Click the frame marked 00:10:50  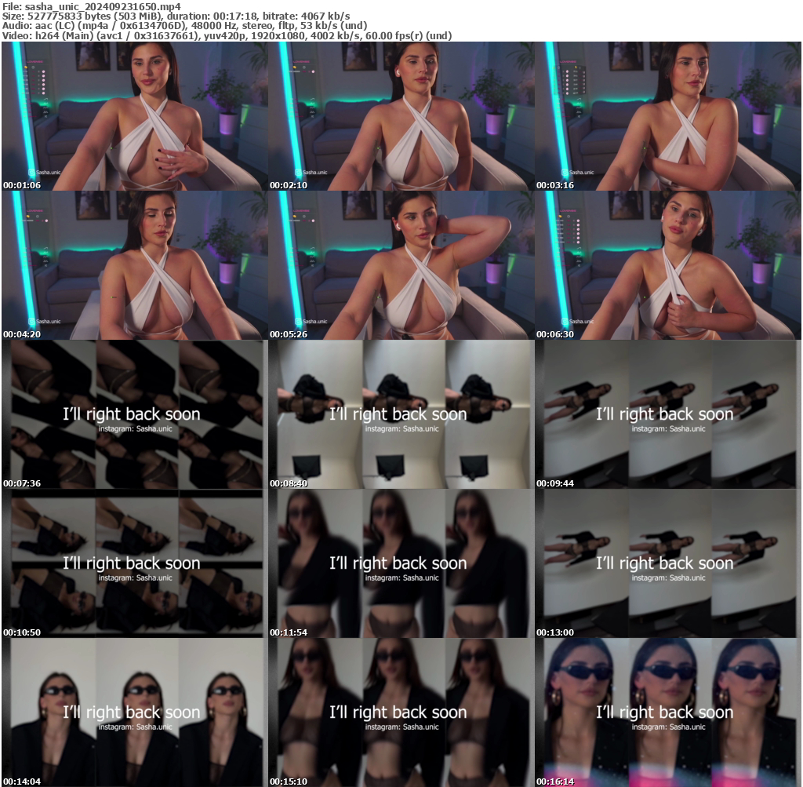coord(133,563)
